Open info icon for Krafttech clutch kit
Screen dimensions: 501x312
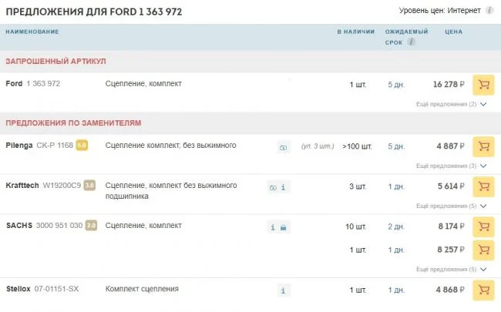pos(284,186)
